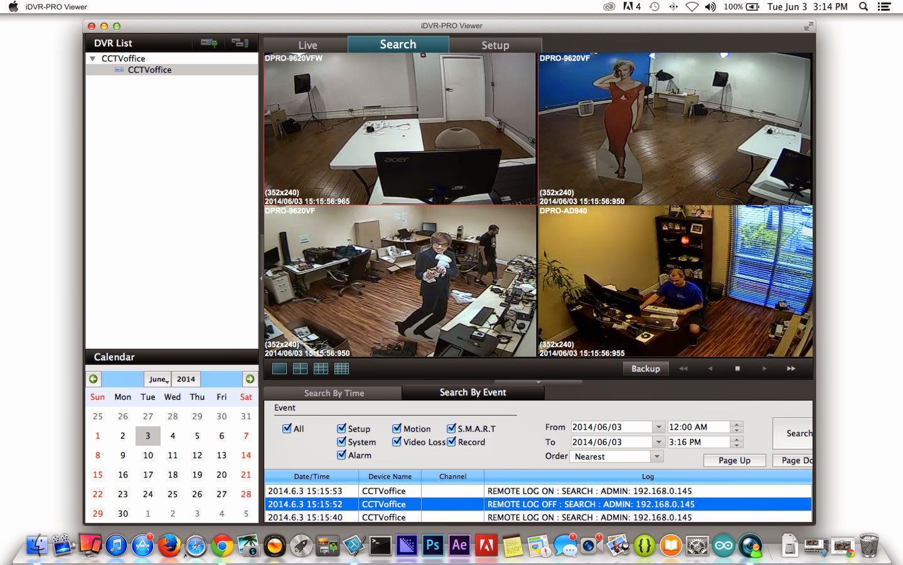
Task: Select the DPRO-AD940 camera feed
Action: (x=675, y=281)
